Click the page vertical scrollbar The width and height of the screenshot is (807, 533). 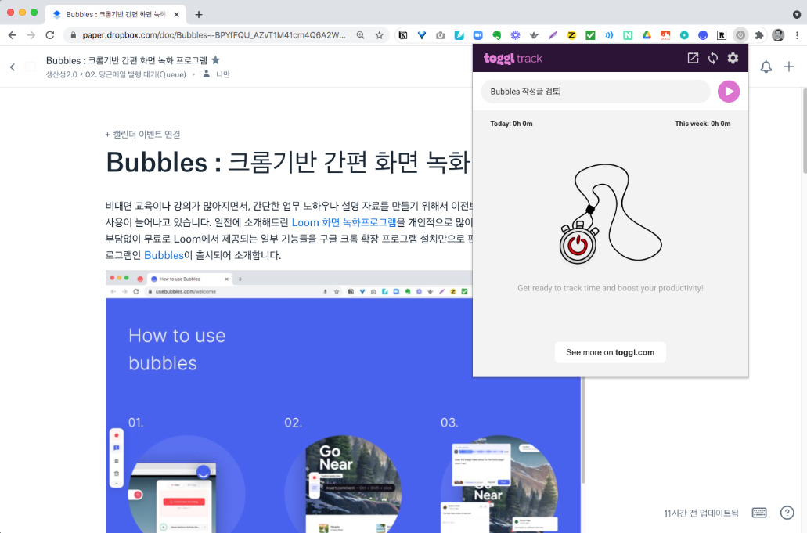pyautogui.click(x=803, y=131)
